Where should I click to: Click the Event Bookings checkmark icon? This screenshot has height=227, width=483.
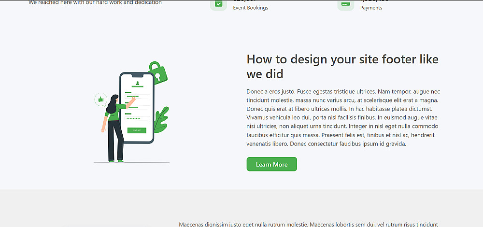[x=218, y=5]
